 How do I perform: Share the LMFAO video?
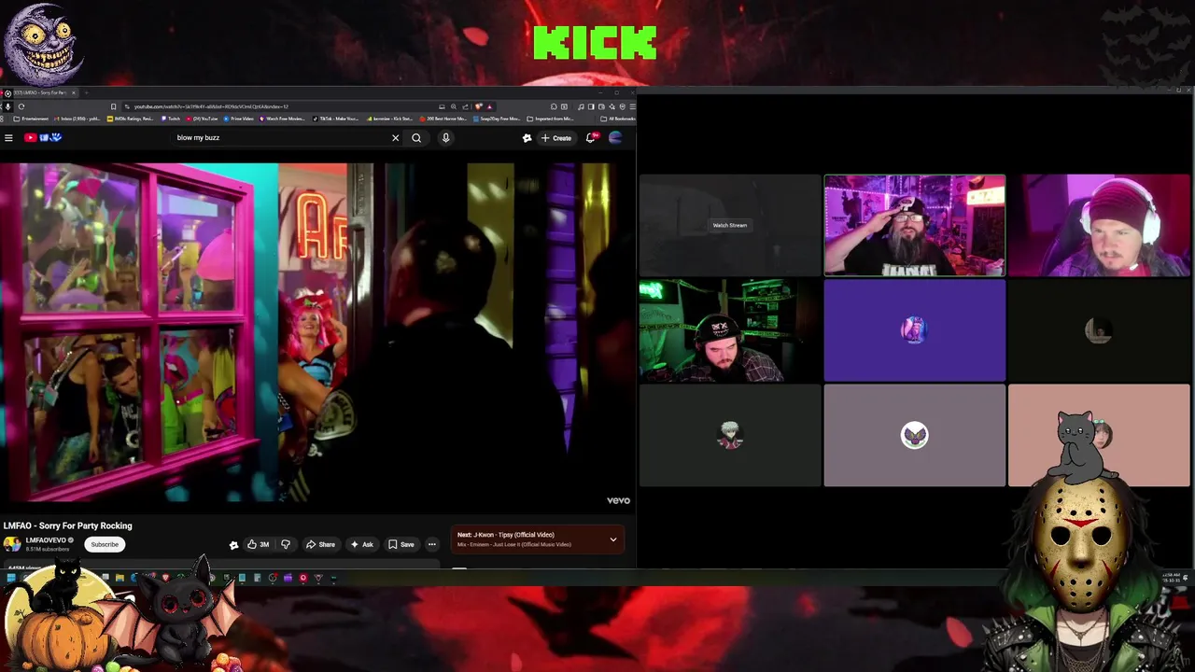[x=320, y=544]
